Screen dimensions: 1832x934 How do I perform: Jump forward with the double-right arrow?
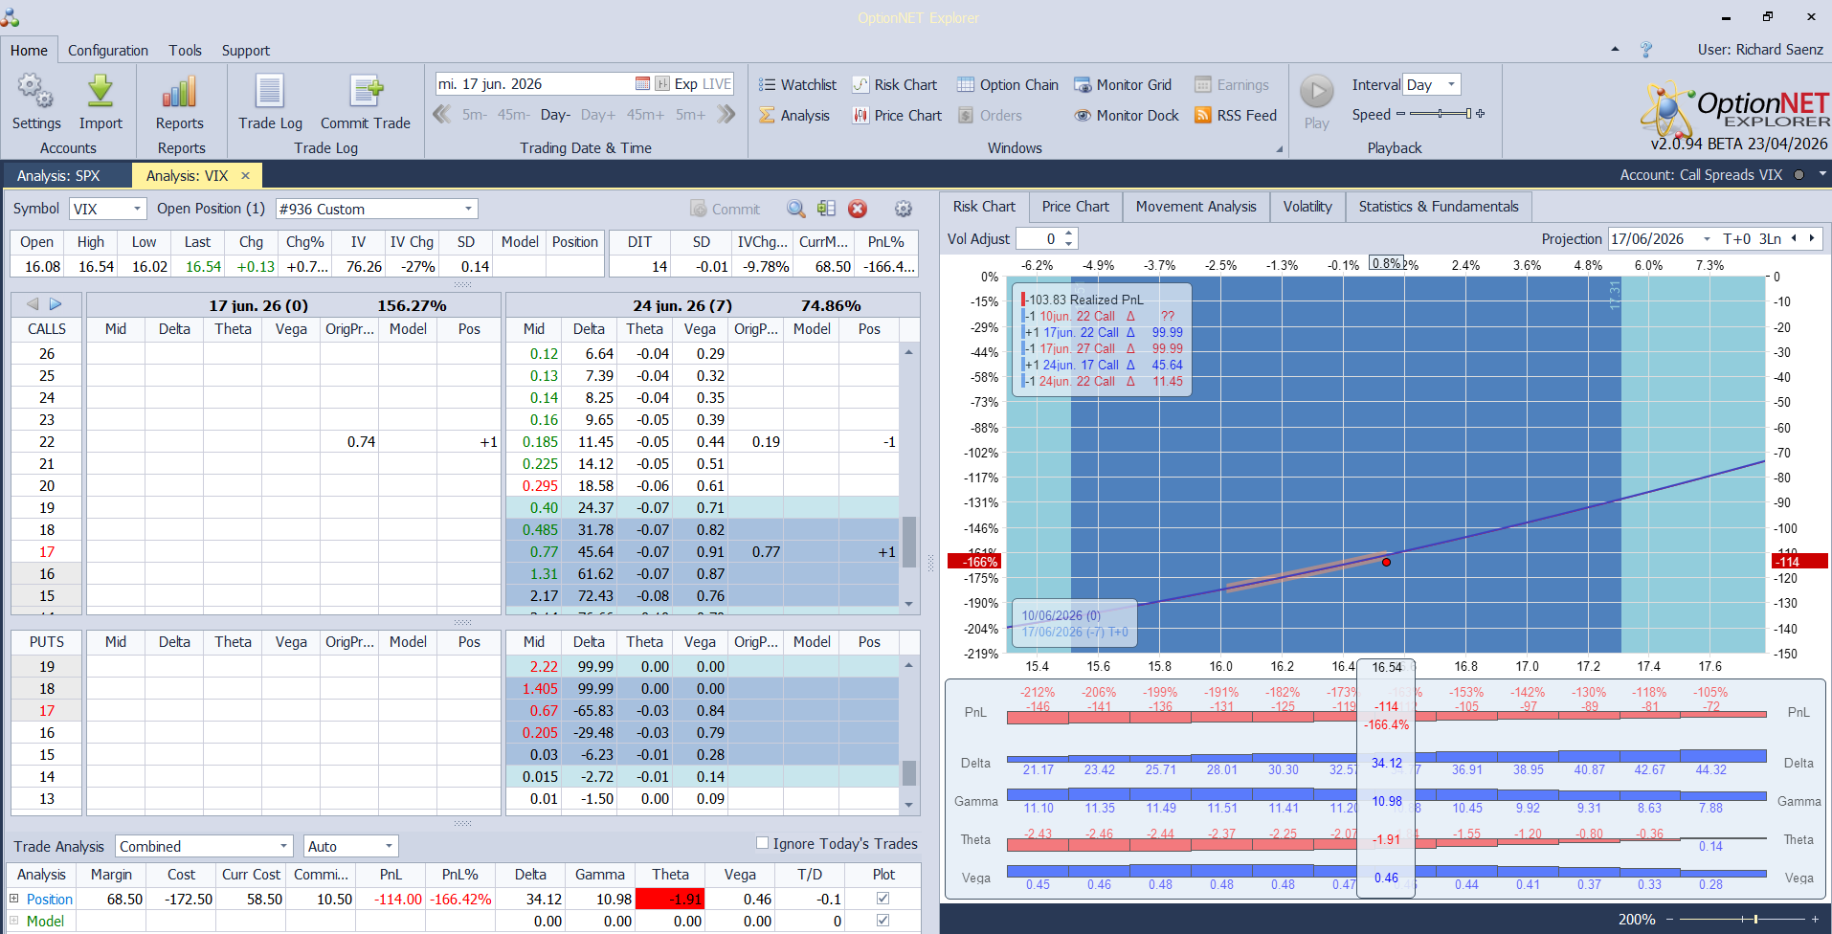pyautogui.click(x=726, y=115)
